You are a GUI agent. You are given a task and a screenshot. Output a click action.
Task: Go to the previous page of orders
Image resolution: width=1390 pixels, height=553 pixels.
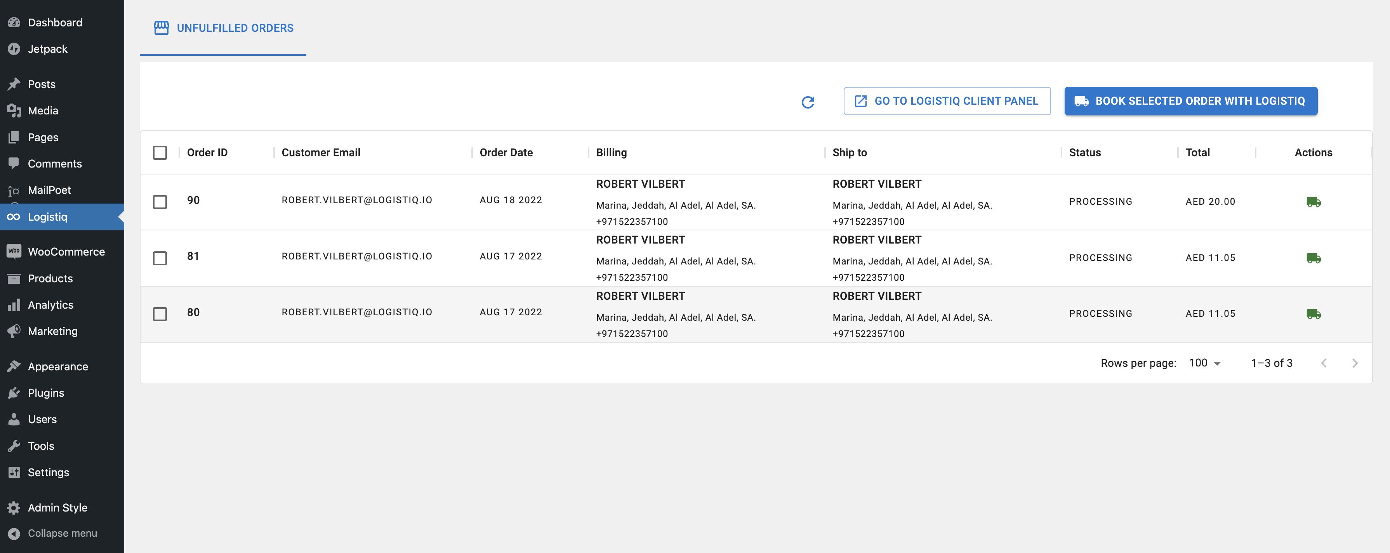(x=1324, y=363)
